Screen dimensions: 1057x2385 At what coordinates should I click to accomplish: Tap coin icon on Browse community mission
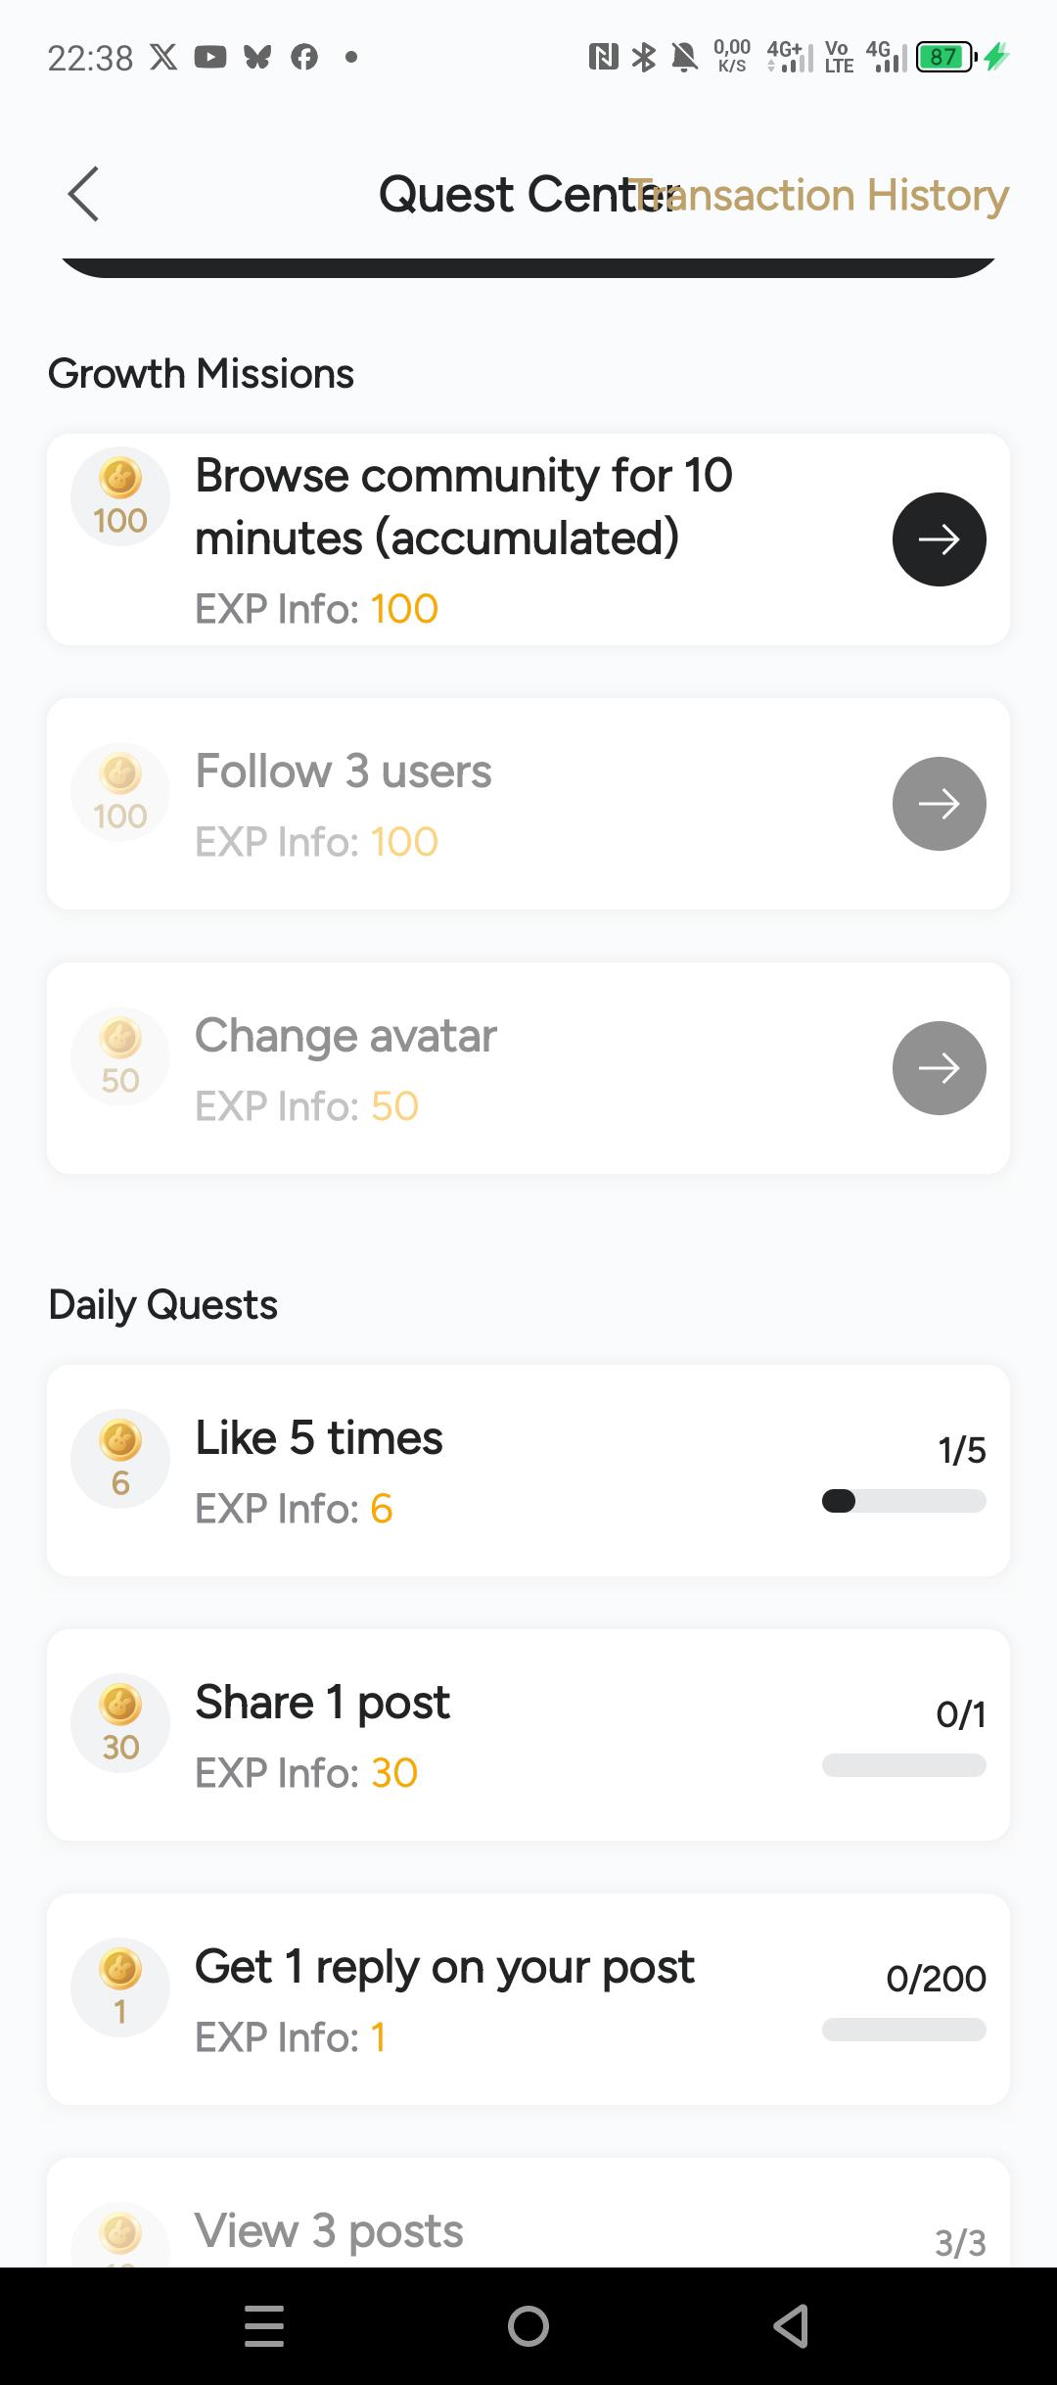click(x=120, y=479)
